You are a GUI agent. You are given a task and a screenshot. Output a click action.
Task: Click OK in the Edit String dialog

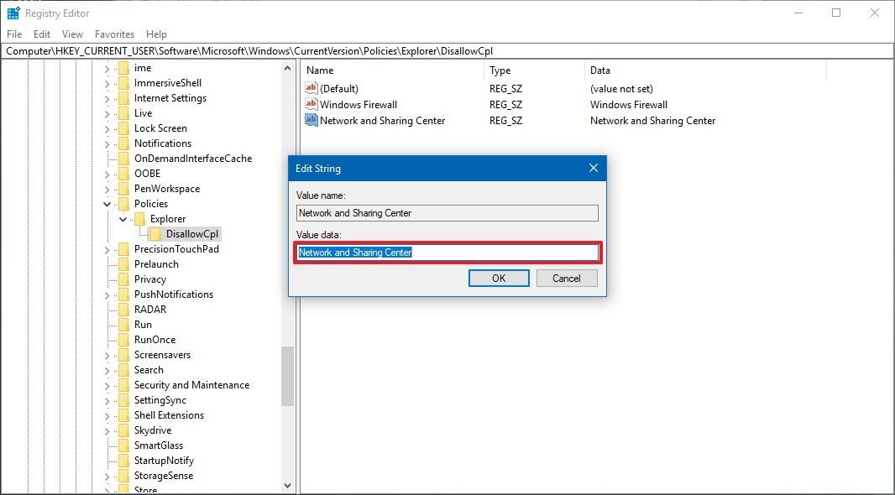[x=499, y=278]
